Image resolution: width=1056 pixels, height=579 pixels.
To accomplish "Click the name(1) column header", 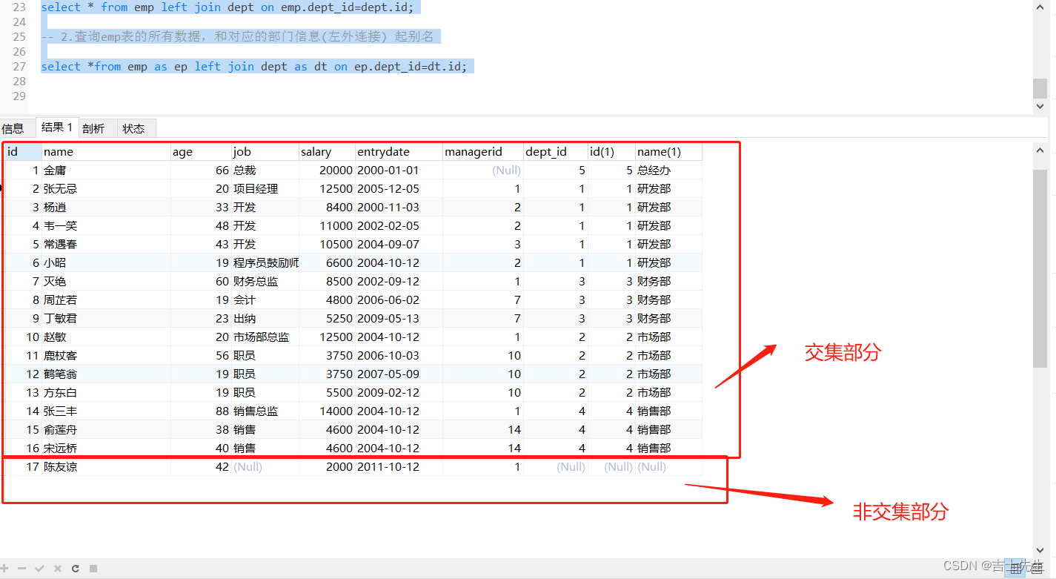I will click(x=668, y=151).
